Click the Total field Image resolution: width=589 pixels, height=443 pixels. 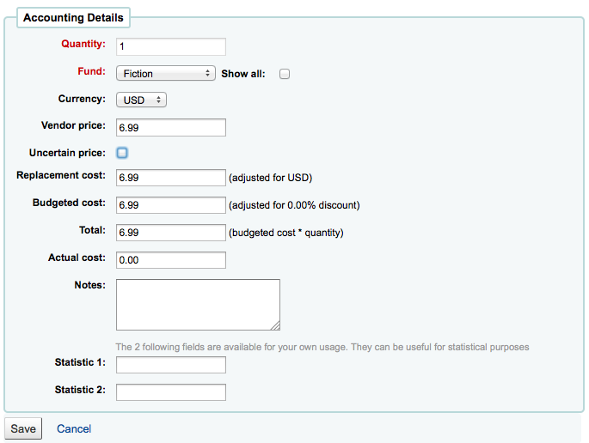(171, 233)
